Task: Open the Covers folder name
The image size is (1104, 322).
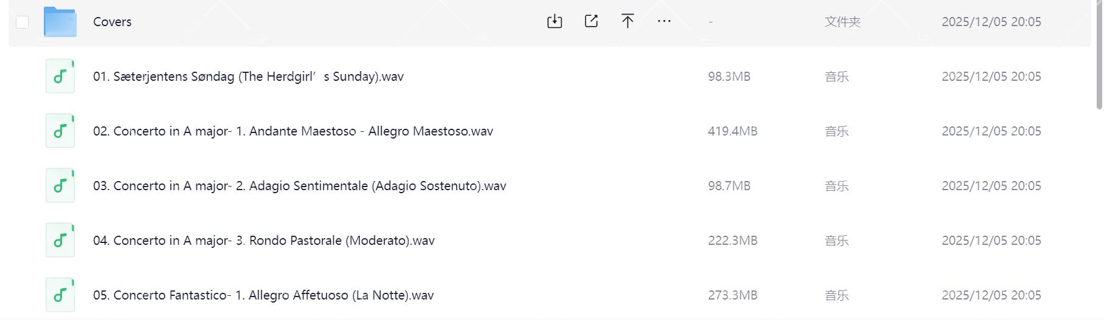Action: click(113, 22)
